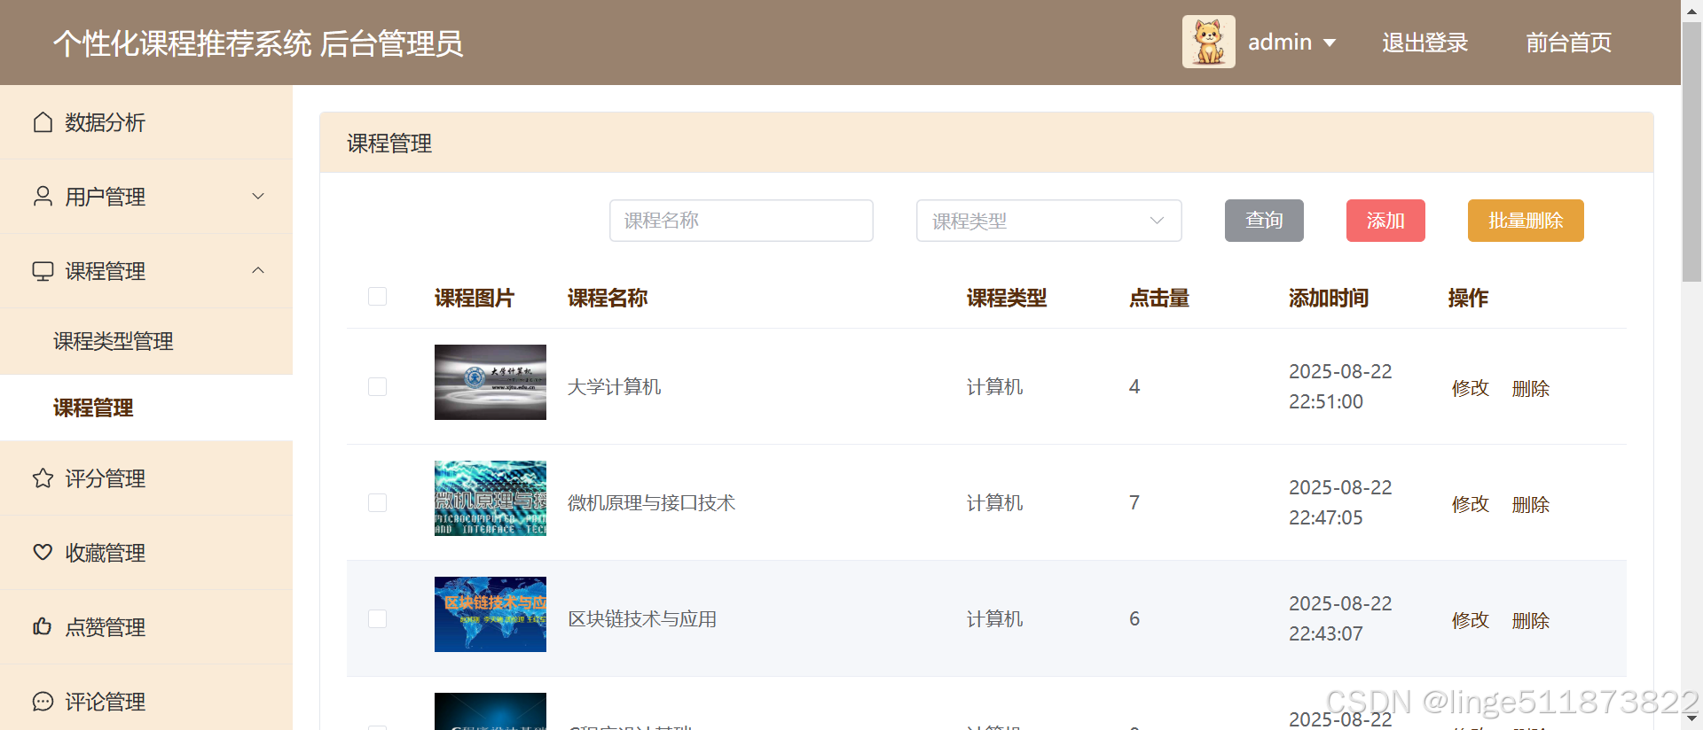This screenshot has height=730, width=1703.
Task: Open 数据分析 in the sidebar
Action: (146, 122)
